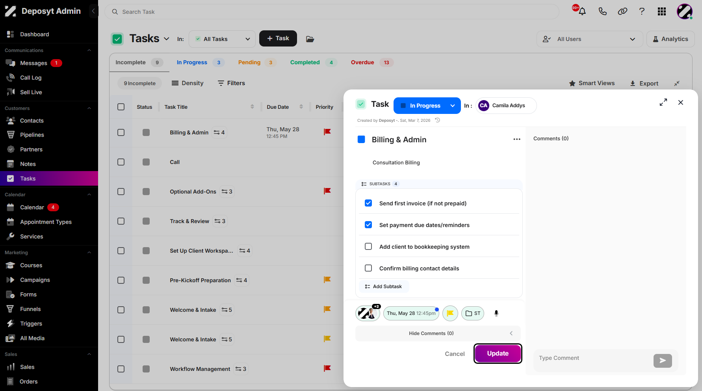Open the All Users dropdown
The height and width of the screenshot is (391, 702).
(589, 39)
